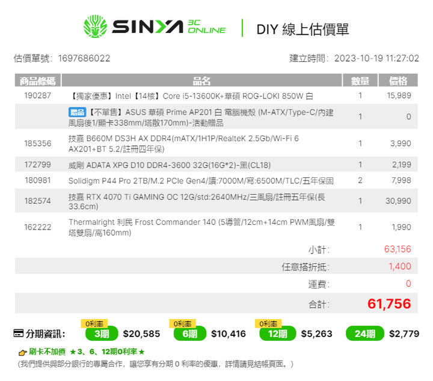
Task: Click the 刷卡不加價 0利率 promo line
Action: (87, 352)
